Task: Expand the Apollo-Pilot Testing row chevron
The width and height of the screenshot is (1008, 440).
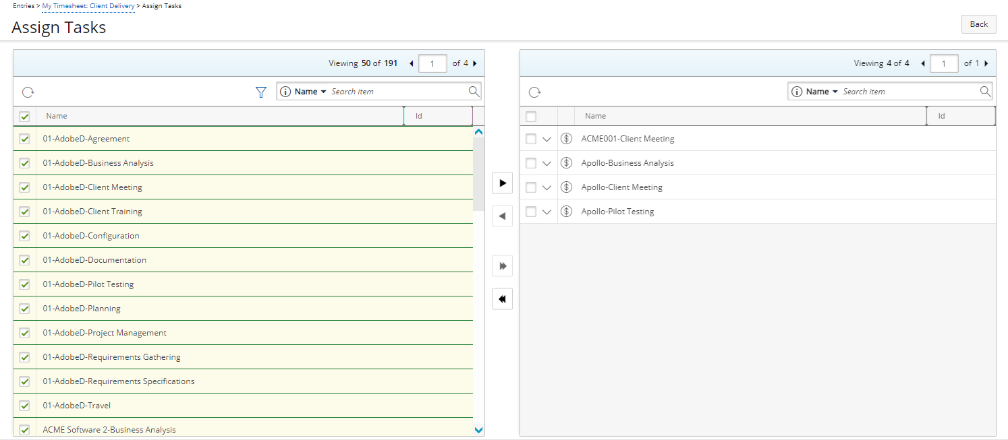Action: pos(547,212)
